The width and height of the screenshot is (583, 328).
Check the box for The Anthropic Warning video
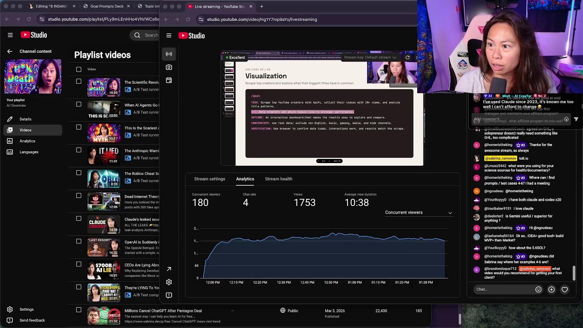pos(79,150)
